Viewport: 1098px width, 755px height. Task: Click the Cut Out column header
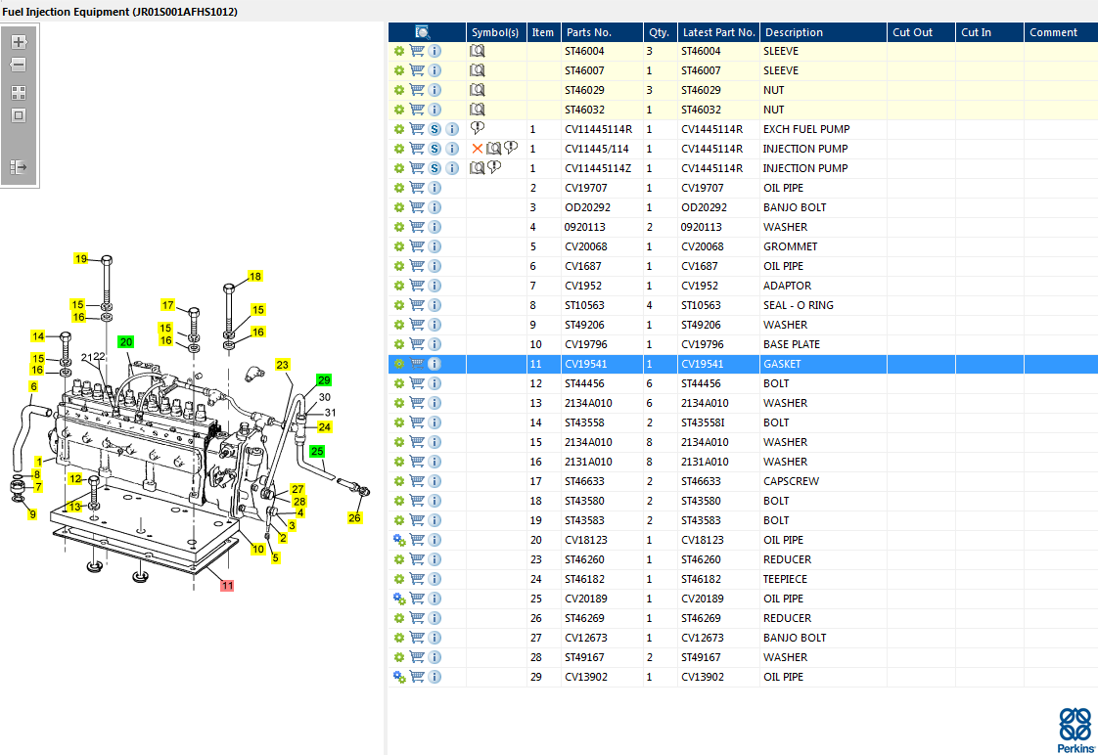pyautogui.click(x=921, y=32)
